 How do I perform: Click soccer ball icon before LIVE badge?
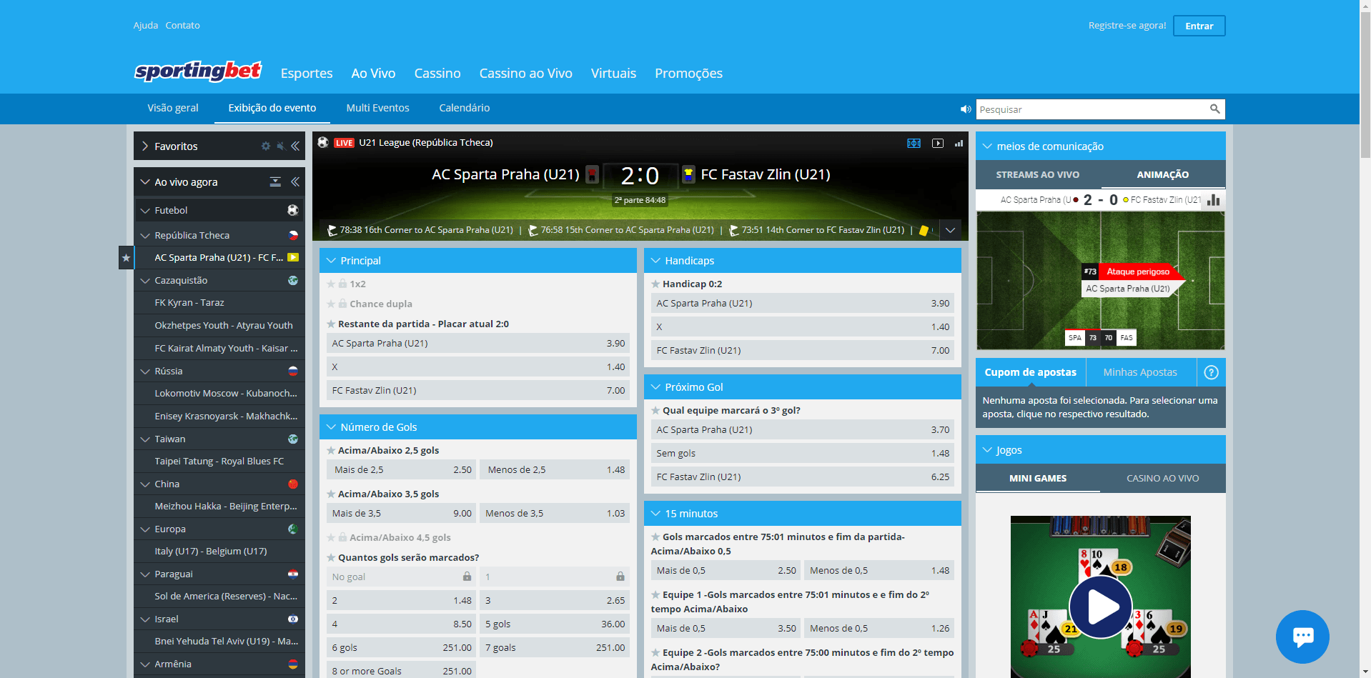click(323, 142)
